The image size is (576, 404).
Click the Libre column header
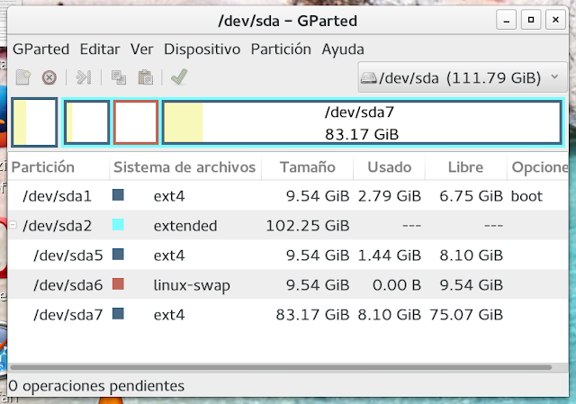[466, 167]
